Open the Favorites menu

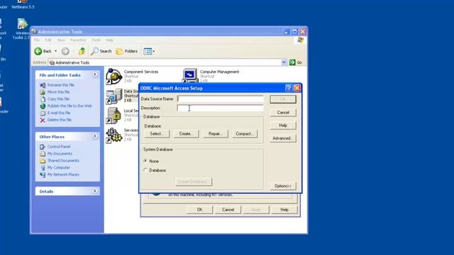pos(78,40)
